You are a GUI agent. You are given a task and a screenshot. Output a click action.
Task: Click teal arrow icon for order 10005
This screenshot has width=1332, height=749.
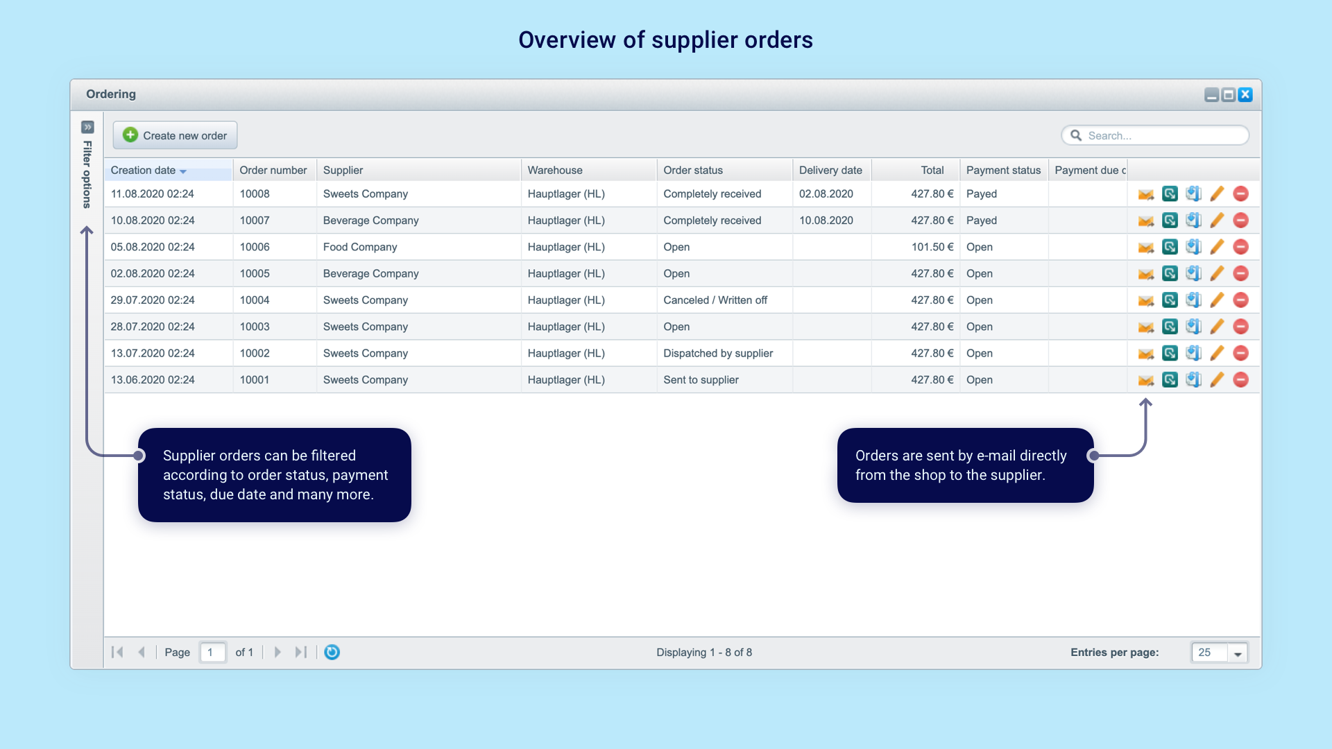1170,274
